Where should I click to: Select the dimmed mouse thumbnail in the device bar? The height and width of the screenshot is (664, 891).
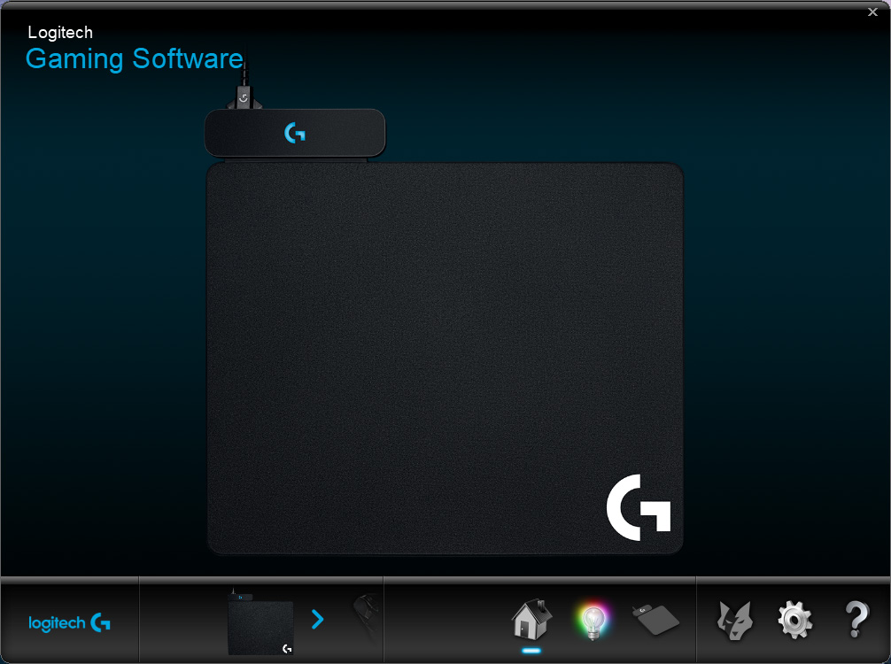367,617
